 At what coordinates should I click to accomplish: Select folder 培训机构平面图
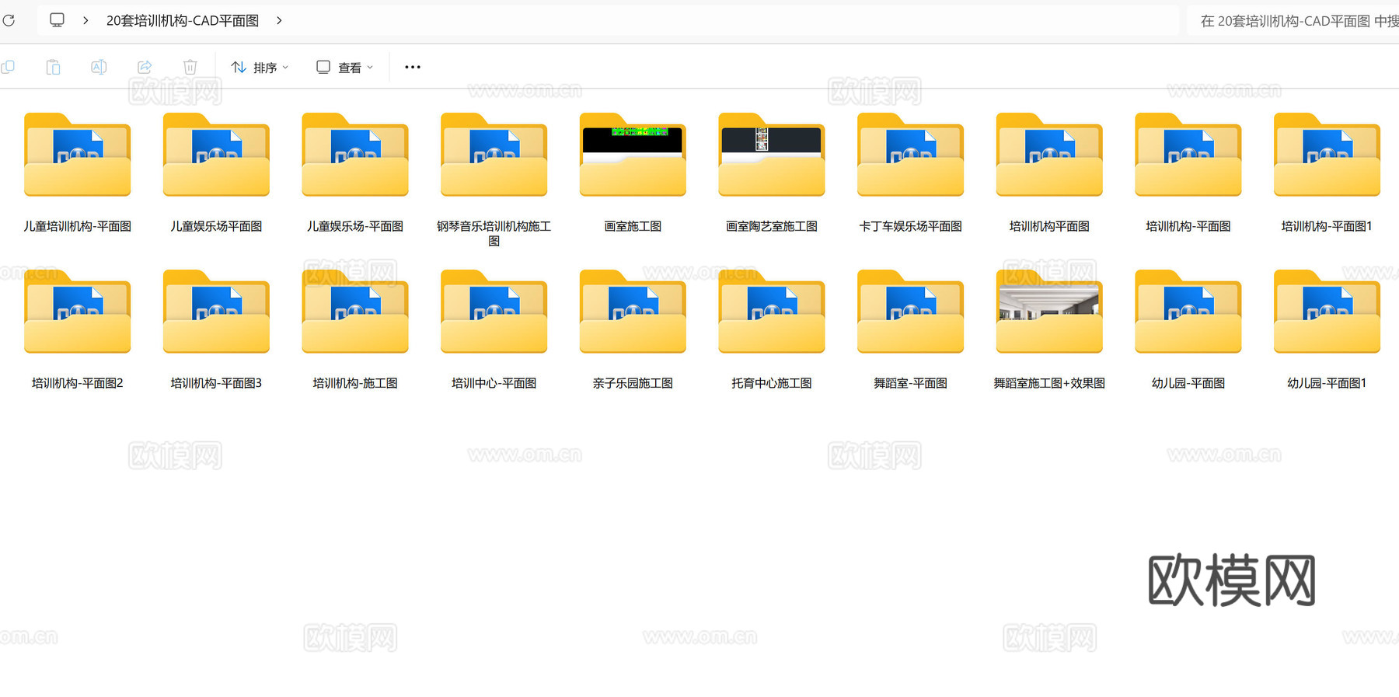pyautogui.click(x=1049, y=173)
